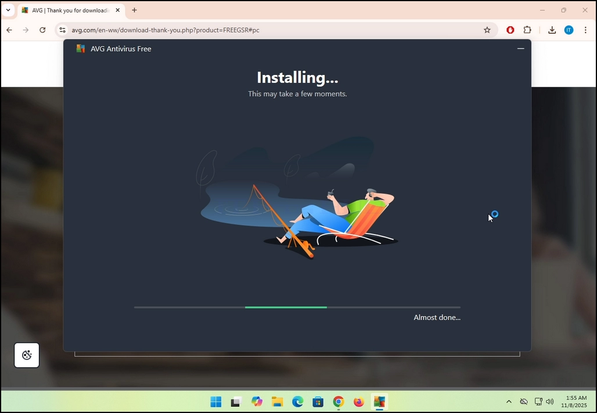Switch to Google Chrome on the taskbar
597x413 pixels.
[339, 401]
